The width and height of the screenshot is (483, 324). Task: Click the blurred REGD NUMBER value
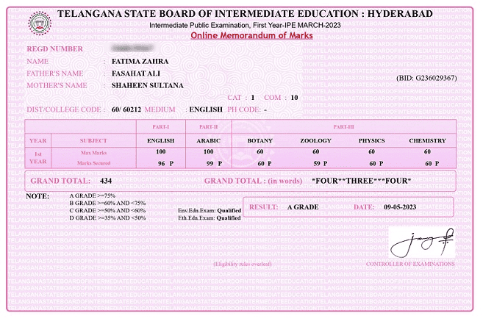tap(129, 48)
